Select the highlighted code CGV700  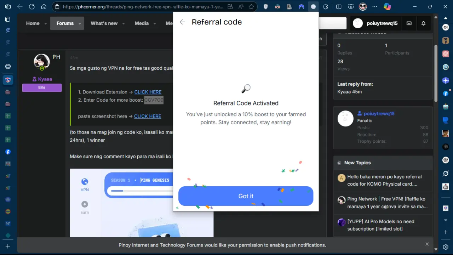point(154,100)
